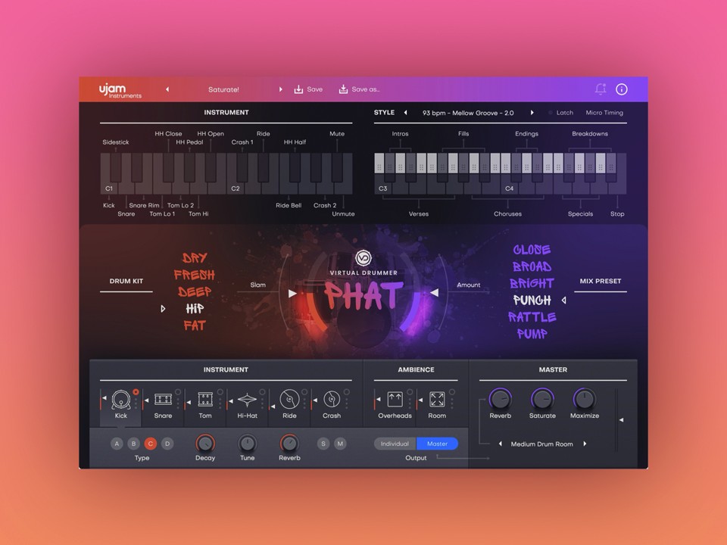Select previous reverb room arrow
This screenshot has height=545, width=727.
point(501,444)
